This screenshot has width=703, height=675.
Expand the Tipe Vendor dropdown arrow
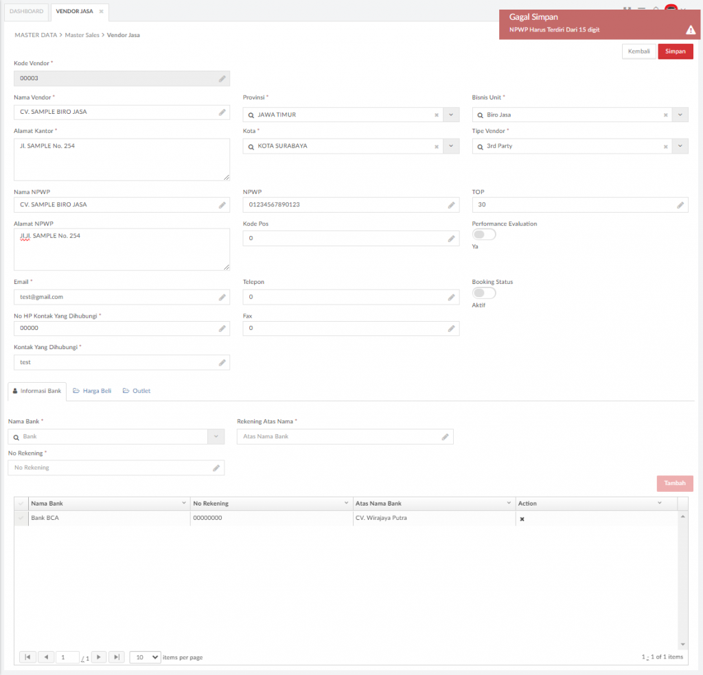point(680,146)
